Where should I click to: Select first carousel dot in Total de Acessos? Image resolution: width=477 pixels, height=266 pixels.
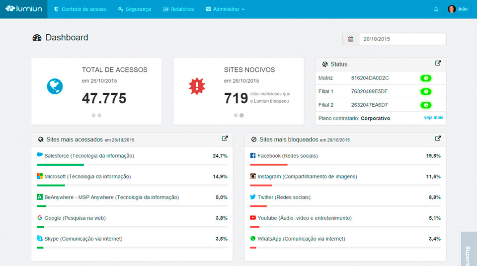click(x=94, y=115)
